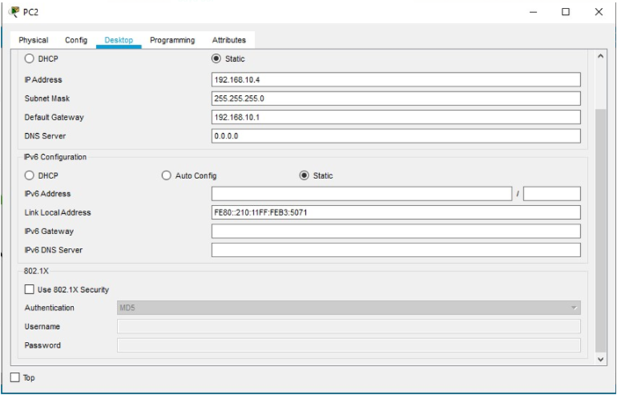This screenshot has height=395, width=617.
Task: Click the Subnet Mask field
Action: [396, 98]
